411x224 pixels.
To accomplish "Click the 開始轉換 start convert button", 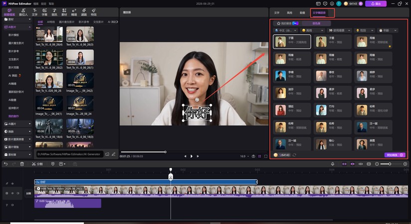I will point(395,155).
